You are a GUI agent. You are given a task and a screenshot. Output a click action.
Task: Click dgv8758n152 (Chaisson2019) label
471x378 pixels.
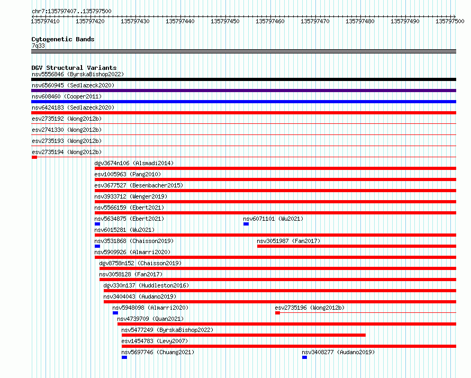point(140,263)
